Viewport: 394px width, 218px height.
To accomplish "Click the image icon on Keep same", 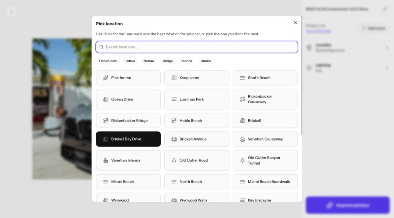I will click(174, 78).
